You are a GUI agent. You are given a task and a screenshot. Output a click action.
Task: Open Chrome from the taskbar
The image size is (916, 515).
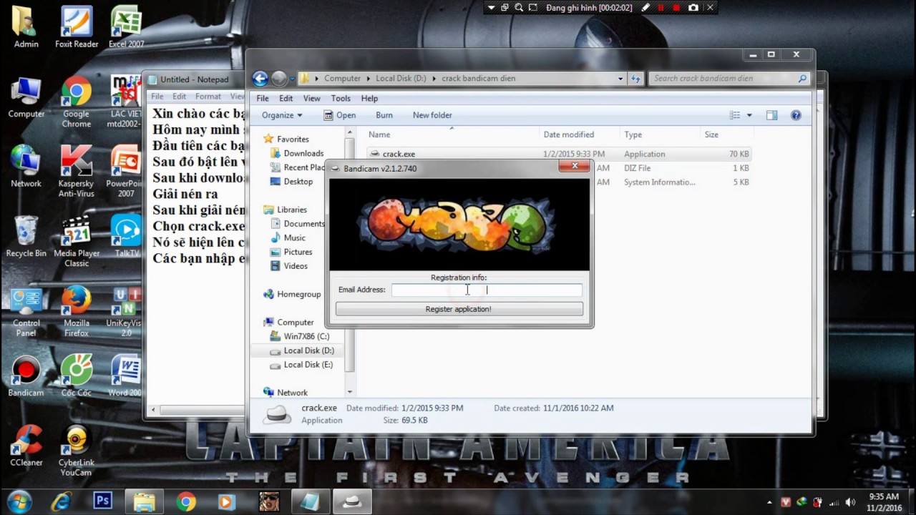point(186,501)
